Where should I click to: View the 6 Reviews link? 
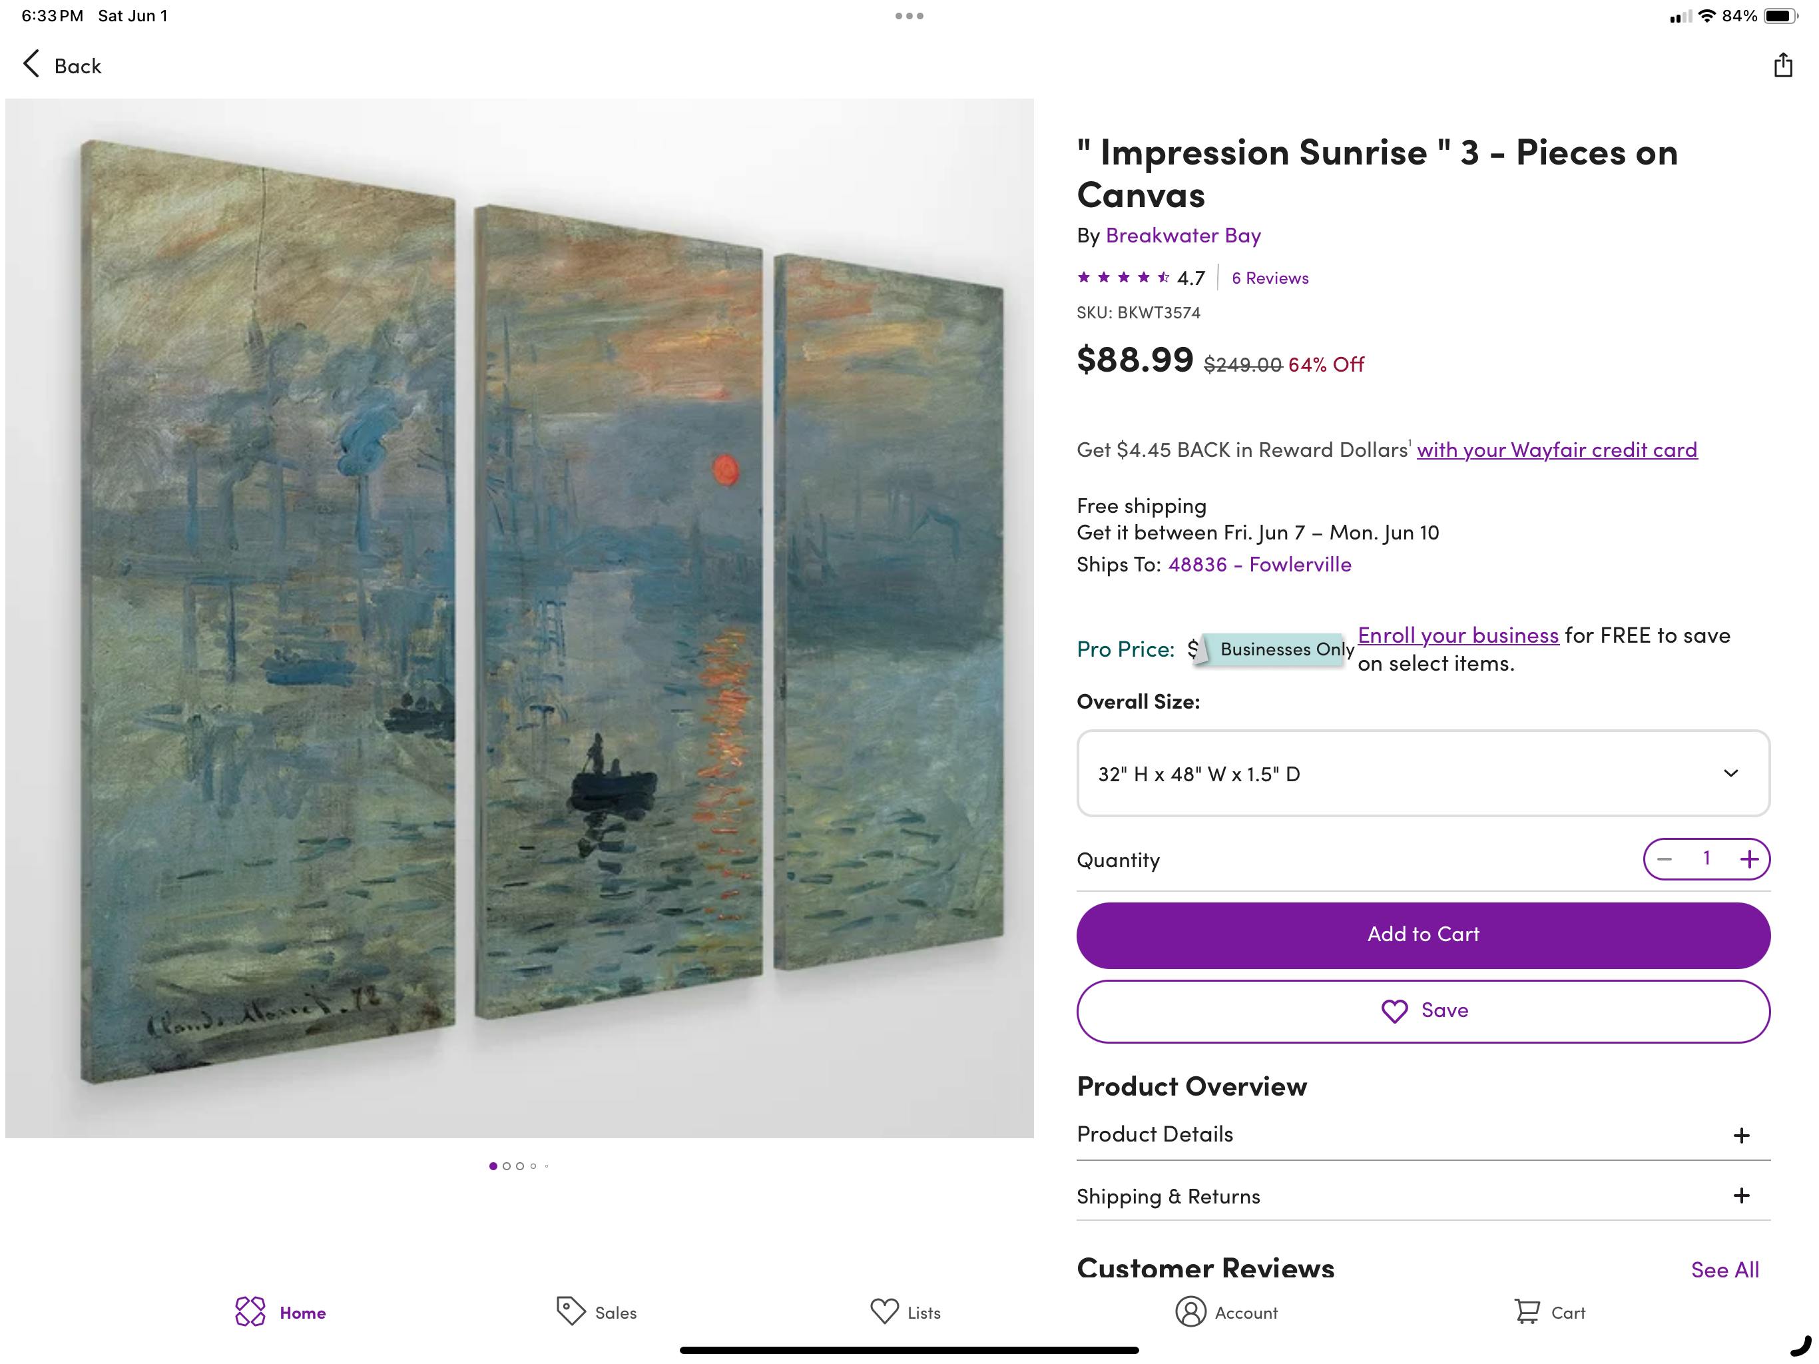pyautogui.click(x=1270, y=278)
